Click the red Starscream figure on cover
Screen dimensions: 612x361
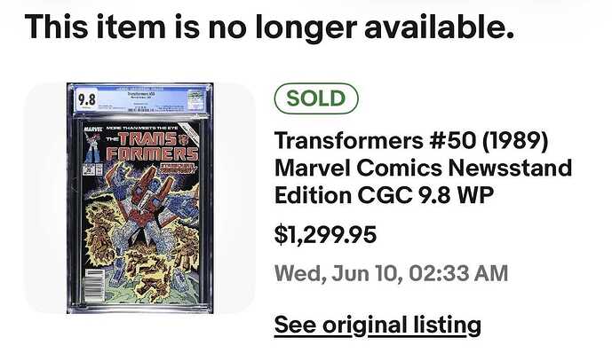coord(145,203)
